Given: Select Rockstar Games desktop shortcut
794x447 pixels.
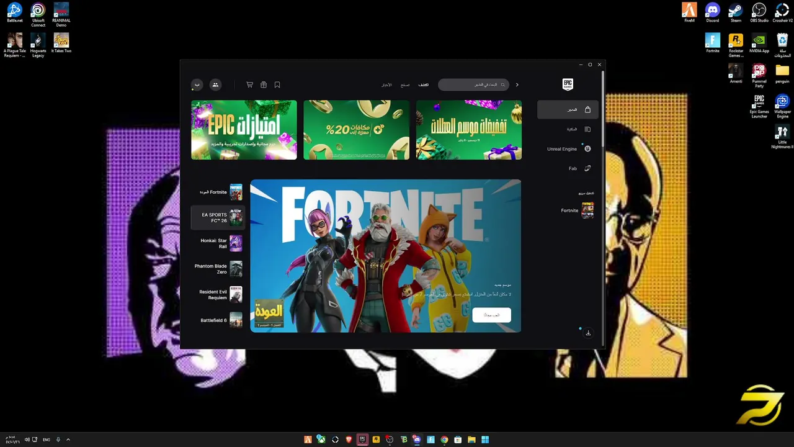Looking at the screenshot, I should (736, 46).
